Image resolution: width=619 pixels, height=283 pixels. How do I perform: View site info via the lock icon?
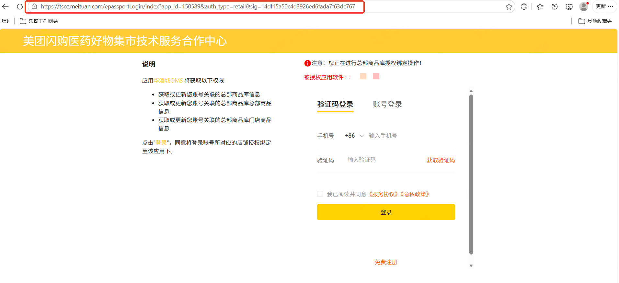click(34, 6)
